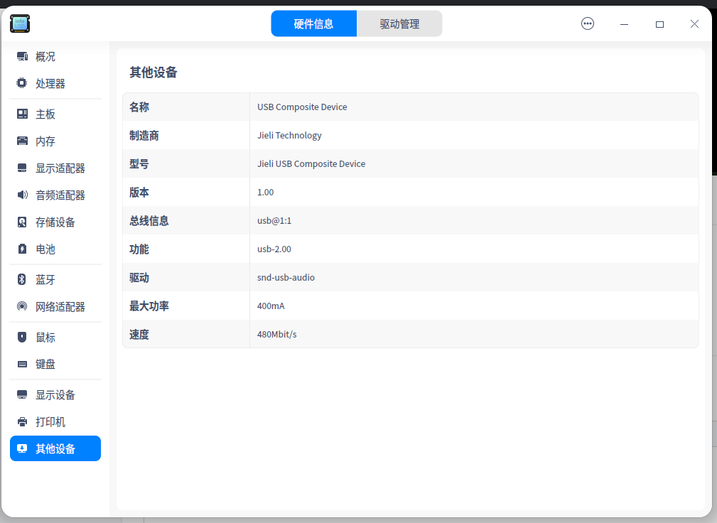717x523 pixels.
Task: Click the 功能 row label
Action: (139, 249)
